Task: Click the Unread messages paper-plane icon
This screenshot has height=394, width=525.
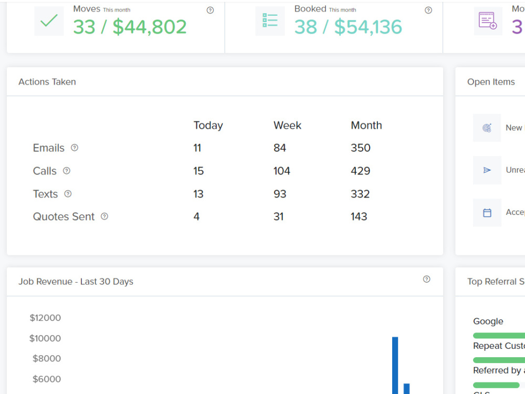Action: click(x=487, y=170)
